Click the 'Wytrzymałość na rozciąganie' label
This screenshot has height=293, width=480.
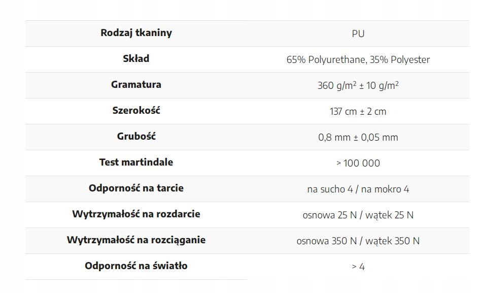136,240
